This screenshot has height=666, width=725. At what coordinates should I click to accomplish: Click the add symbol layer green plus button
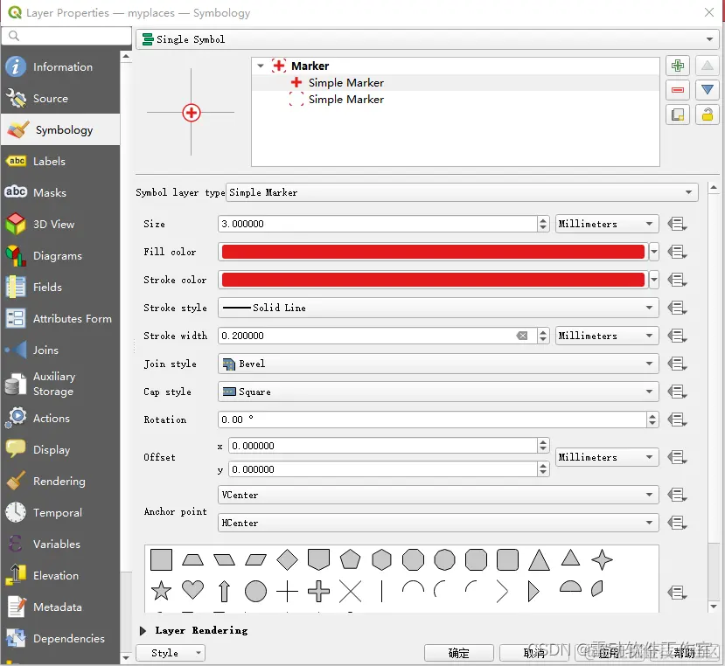(678, 66)
